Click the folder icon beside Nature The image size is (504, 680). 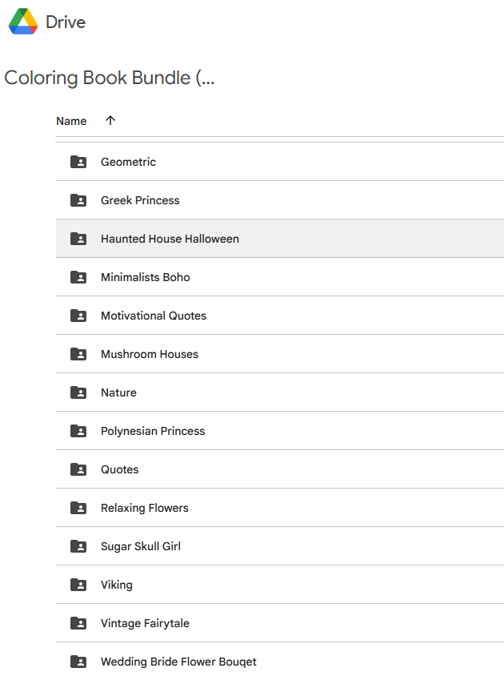pyautogui.click(x=78, y=392)
